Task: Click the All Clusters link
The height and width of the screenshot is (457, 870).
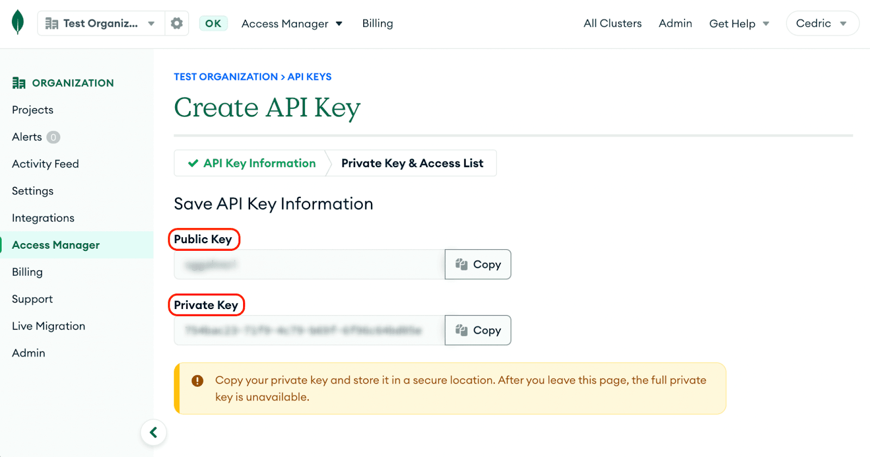Action: click(x=612, y=23)
